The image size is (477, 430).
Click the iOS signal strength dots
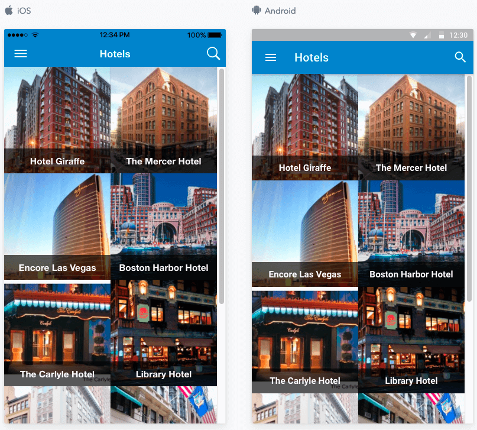click(18, 35)
